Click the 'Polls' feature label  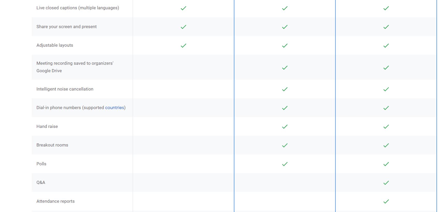pos(41,164)
